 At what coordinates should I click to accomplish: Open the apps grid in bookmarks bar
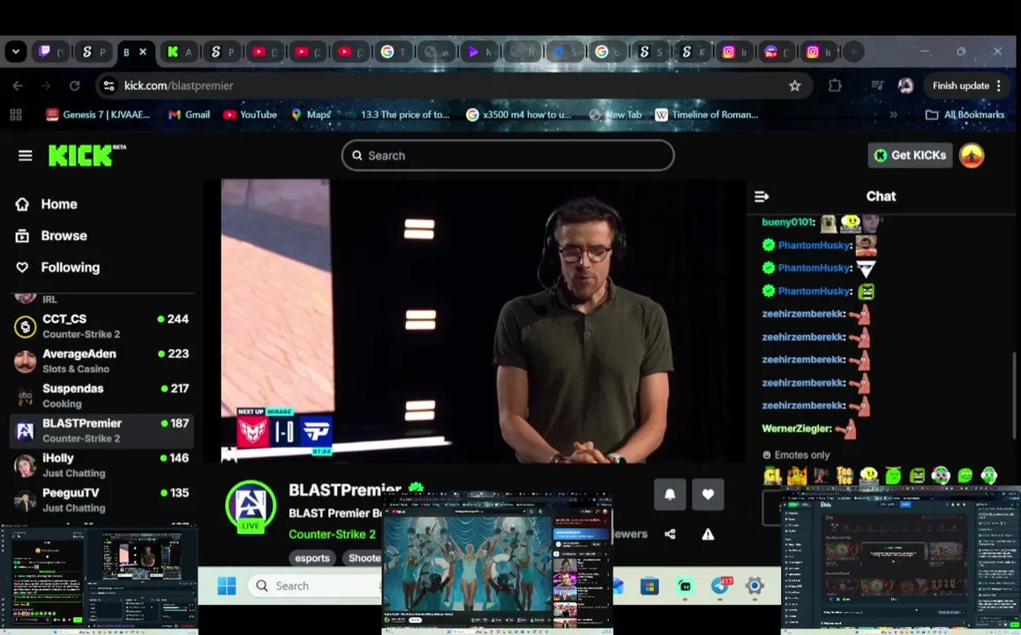click(x=16, y=116)
